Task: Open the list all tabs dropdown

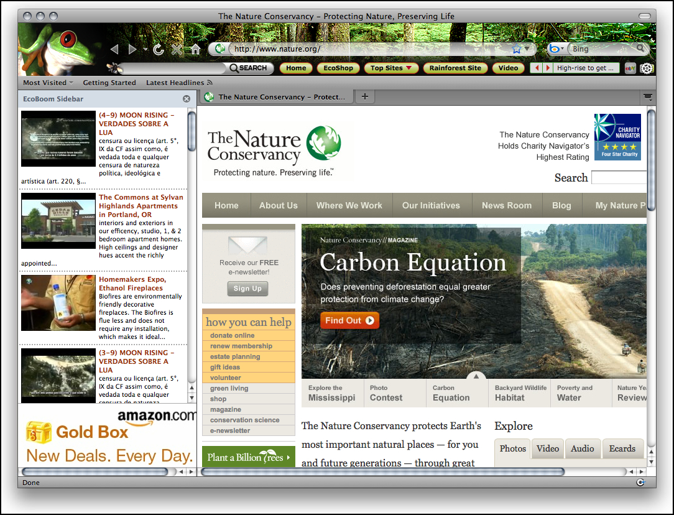Action: pyautogui.click(x=649, y=97)
